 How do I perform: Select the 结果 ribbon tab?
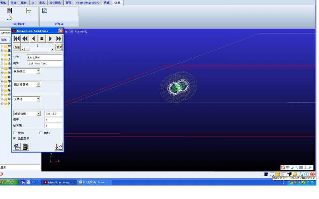click(x=117, y=3)
